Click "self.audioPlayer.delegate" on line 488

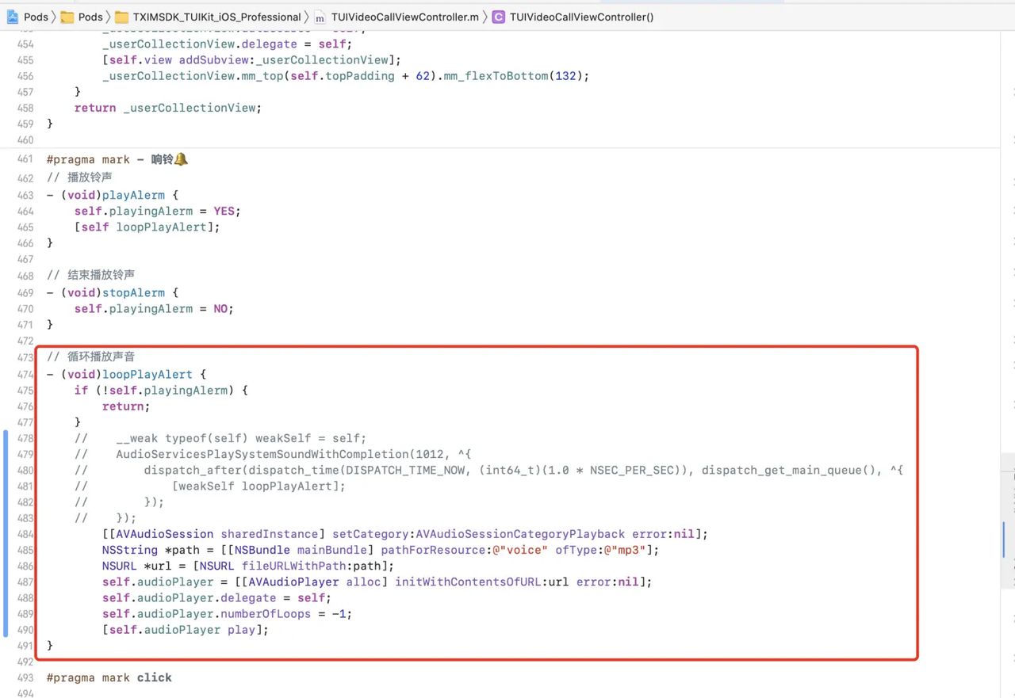point(190,598)
